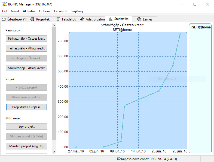Screen dimensions: 214x162
Task: Click the Előző projekt button
Action: (x=26, y=87)
